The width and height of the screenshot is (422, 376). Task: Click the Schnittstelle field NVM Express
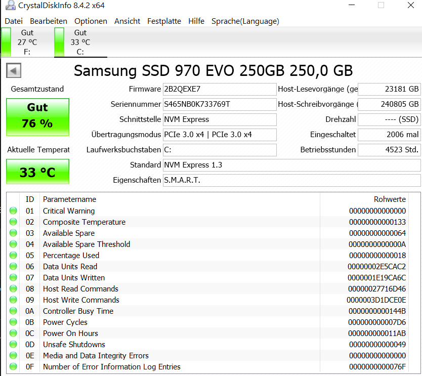pyautogui.click(x=220, y=119)
